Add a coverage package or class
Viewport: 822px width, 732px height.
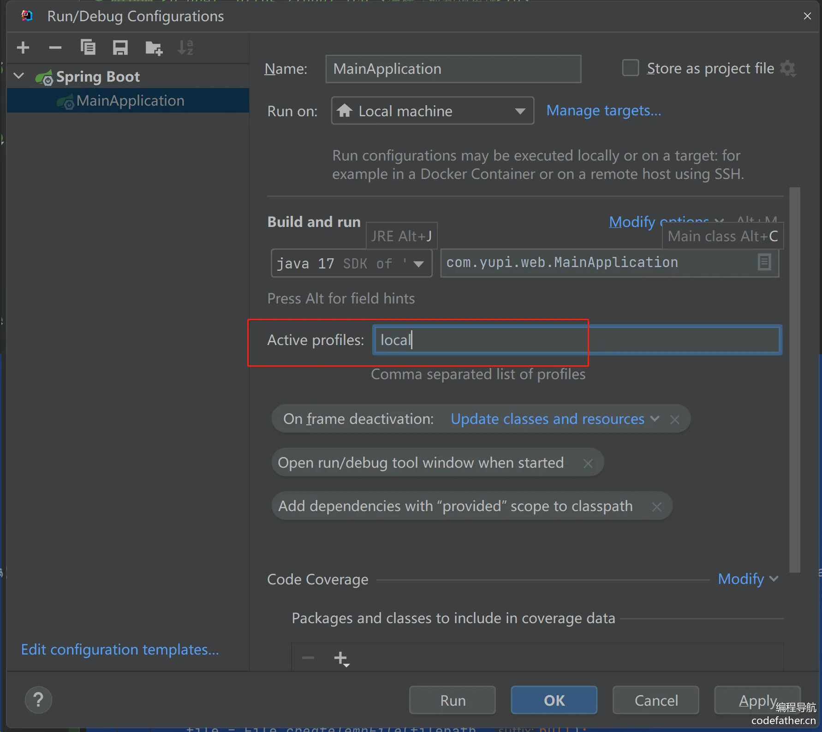341,659
